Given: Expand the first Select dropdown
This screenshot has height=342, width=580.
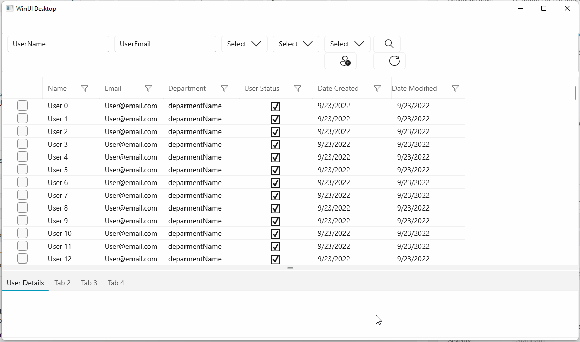Looking at the screenshot, I should [x=244, y=44].
